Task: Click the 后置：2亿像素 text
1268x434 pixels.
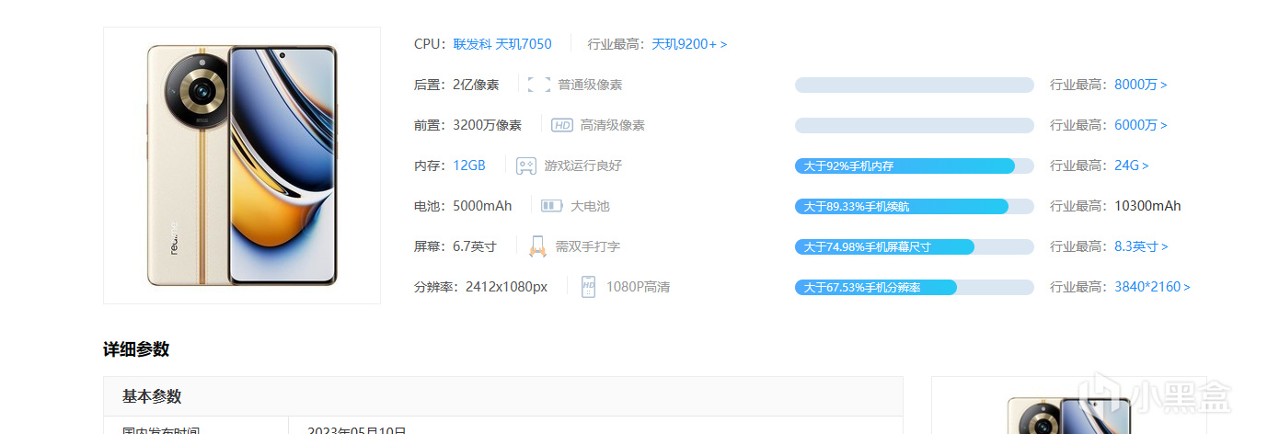Action: click(x=456, y=85)
